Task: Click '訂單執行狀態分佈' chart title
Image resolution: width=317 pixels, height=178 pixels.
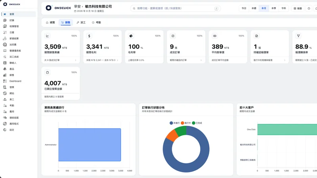Action: click(x=153, y=108)
